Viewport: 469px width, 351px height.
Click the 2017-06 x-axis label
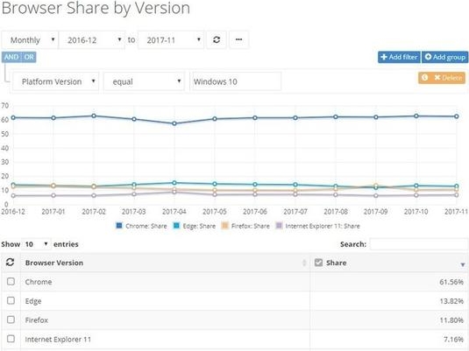[255, 212]
